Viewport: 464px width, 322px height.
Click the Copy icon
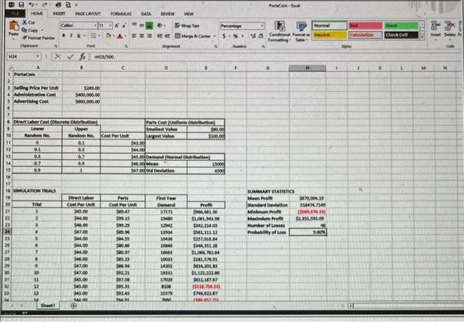pos(25,30)
